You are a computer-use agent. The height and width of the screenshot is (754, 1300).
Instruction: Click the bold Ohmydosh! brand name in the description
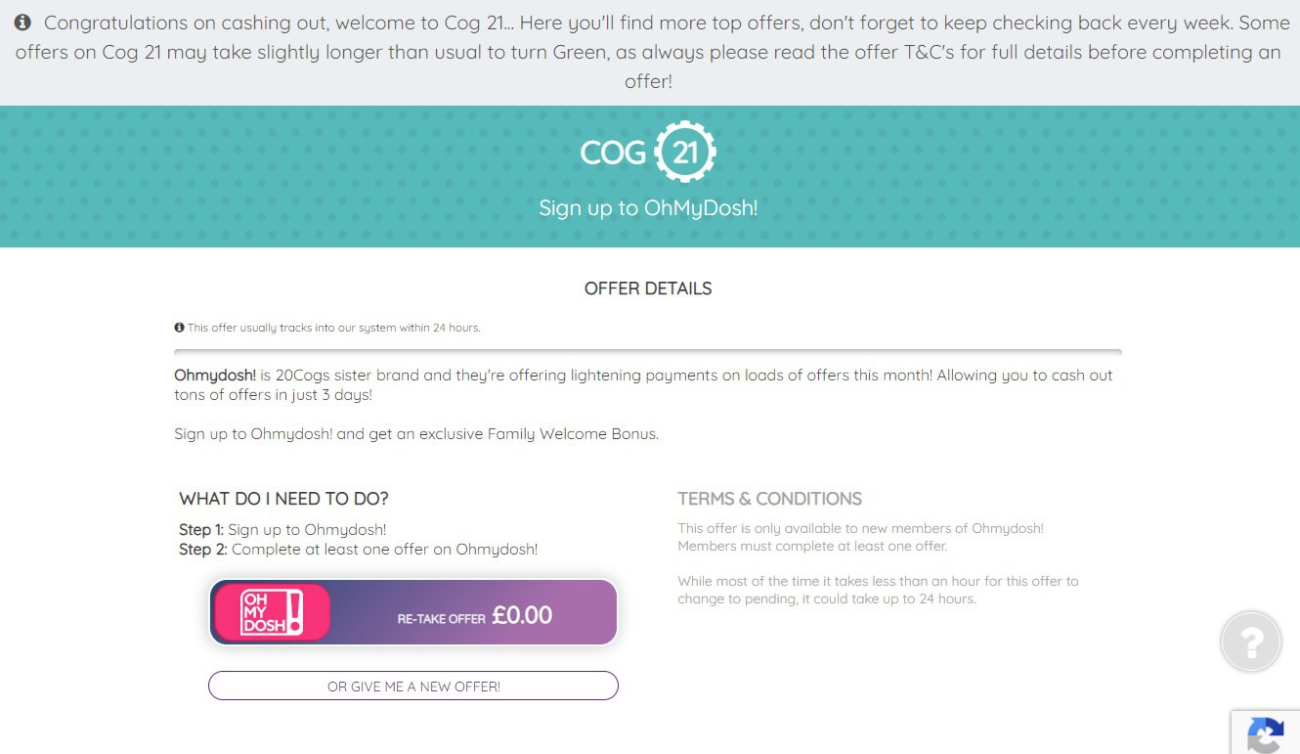click(x=215, y=376)
